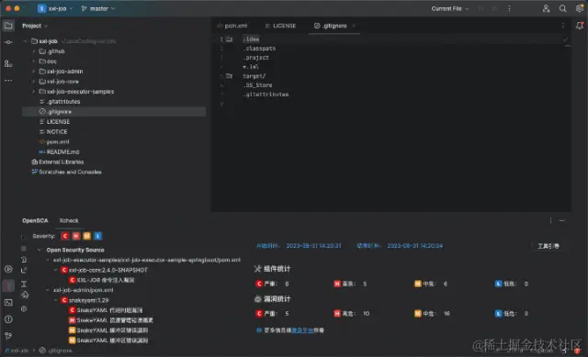
Task: Close the .gitignore editor tab
Action: tap(354, 26)
